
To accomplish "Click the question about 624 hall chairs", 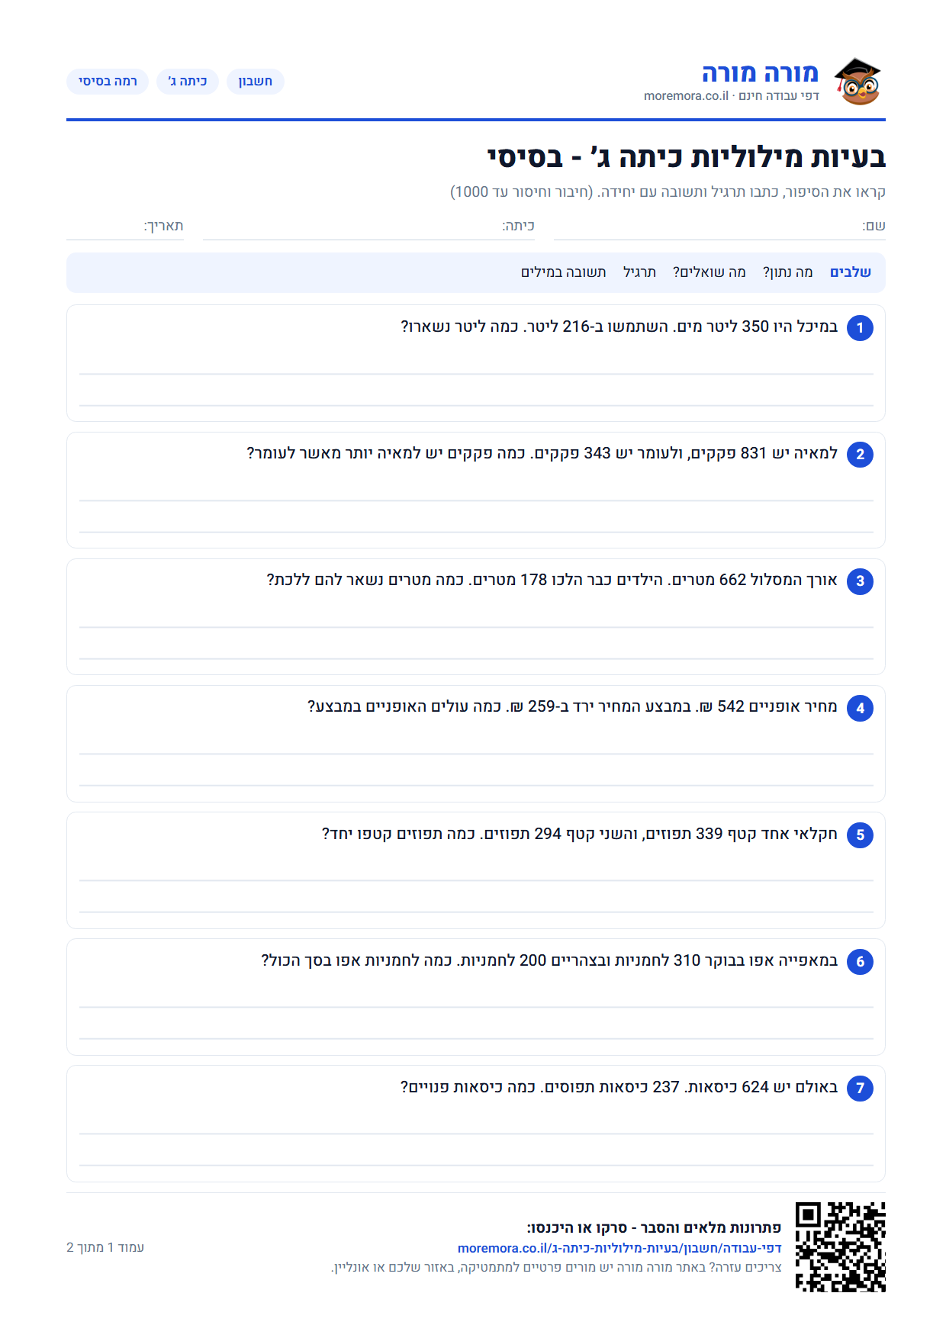I will [619, 1086].
